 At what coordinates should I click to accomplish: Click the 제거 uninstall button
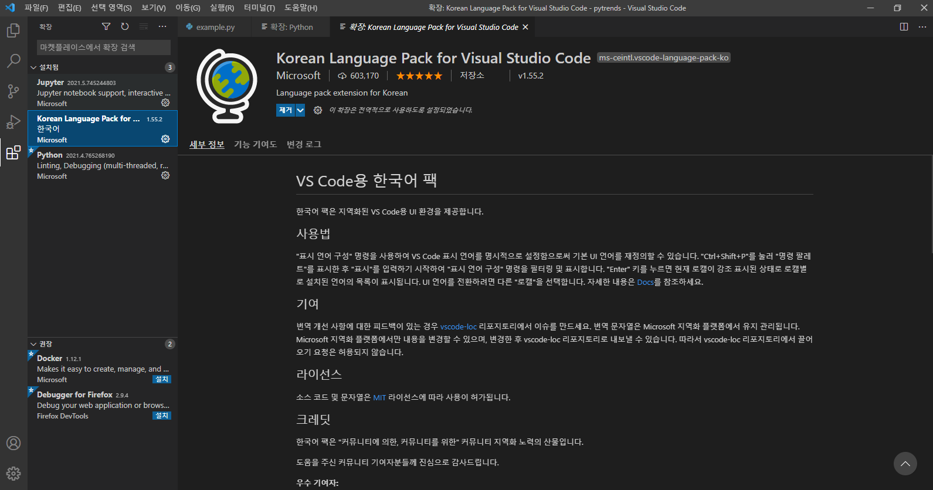(286, 110)
